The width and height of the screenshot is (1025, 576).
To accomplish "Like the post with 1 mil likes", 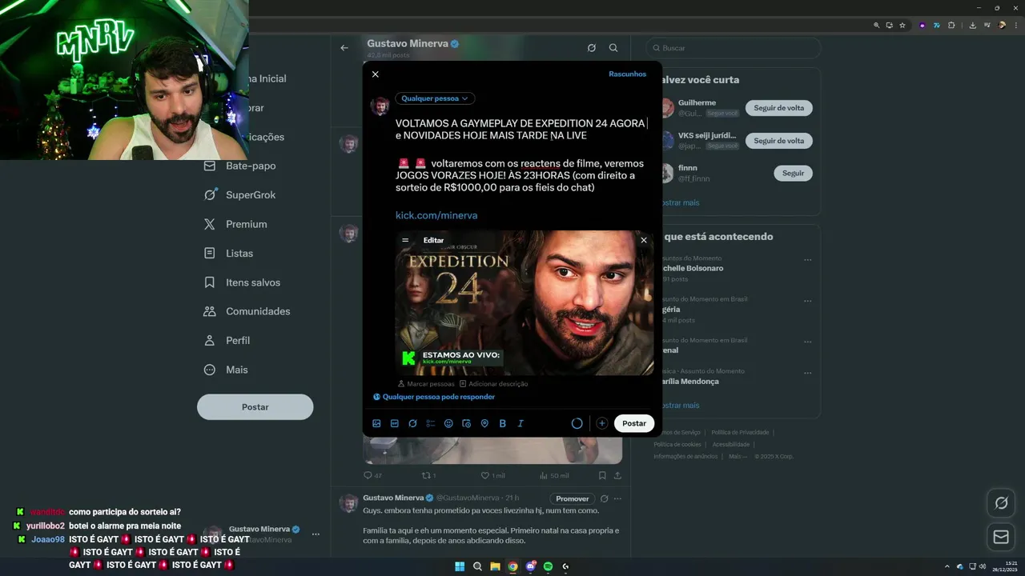I will pyautogui.click(x=492, y=475).
